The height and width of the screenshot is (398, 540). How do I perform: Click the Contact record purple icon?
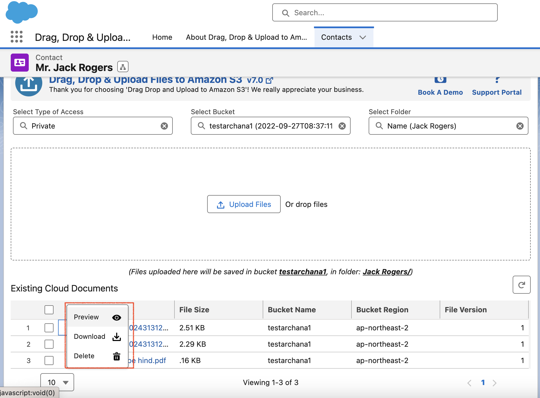coord(20,62)
